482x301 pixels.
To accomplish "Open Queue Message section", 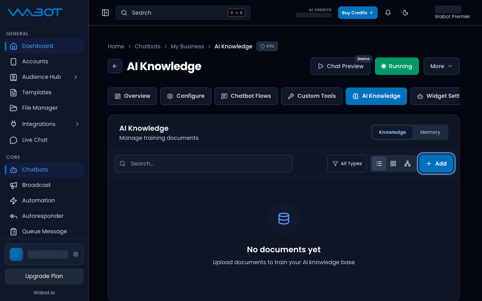I will tap(44, 231).
